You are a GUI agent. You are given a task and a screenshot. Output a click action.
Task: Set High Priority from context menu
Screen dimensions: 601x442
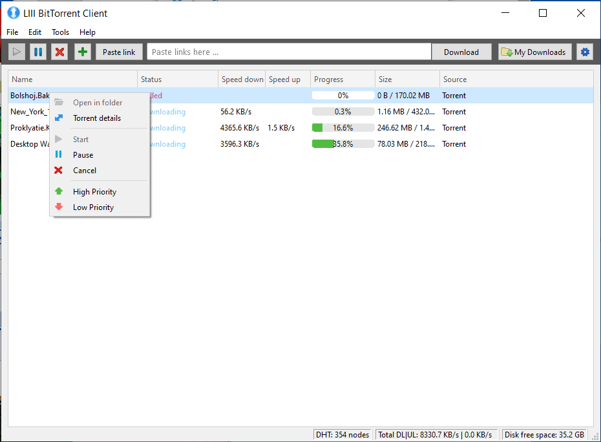[x=100, y=192]
